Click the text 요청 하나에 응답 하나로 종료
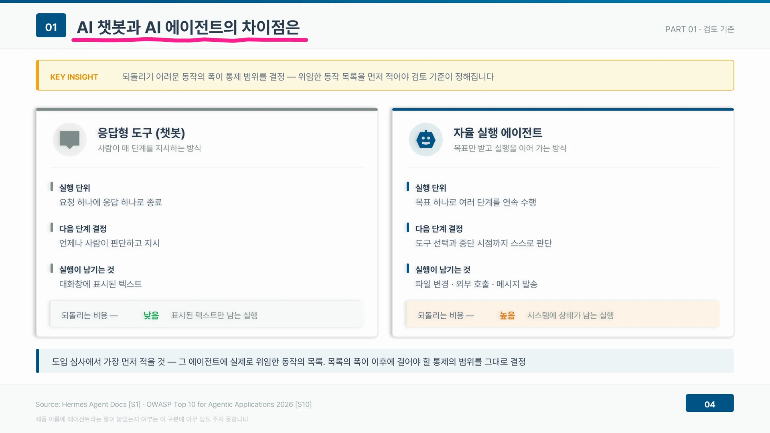 tap(111, 202)
